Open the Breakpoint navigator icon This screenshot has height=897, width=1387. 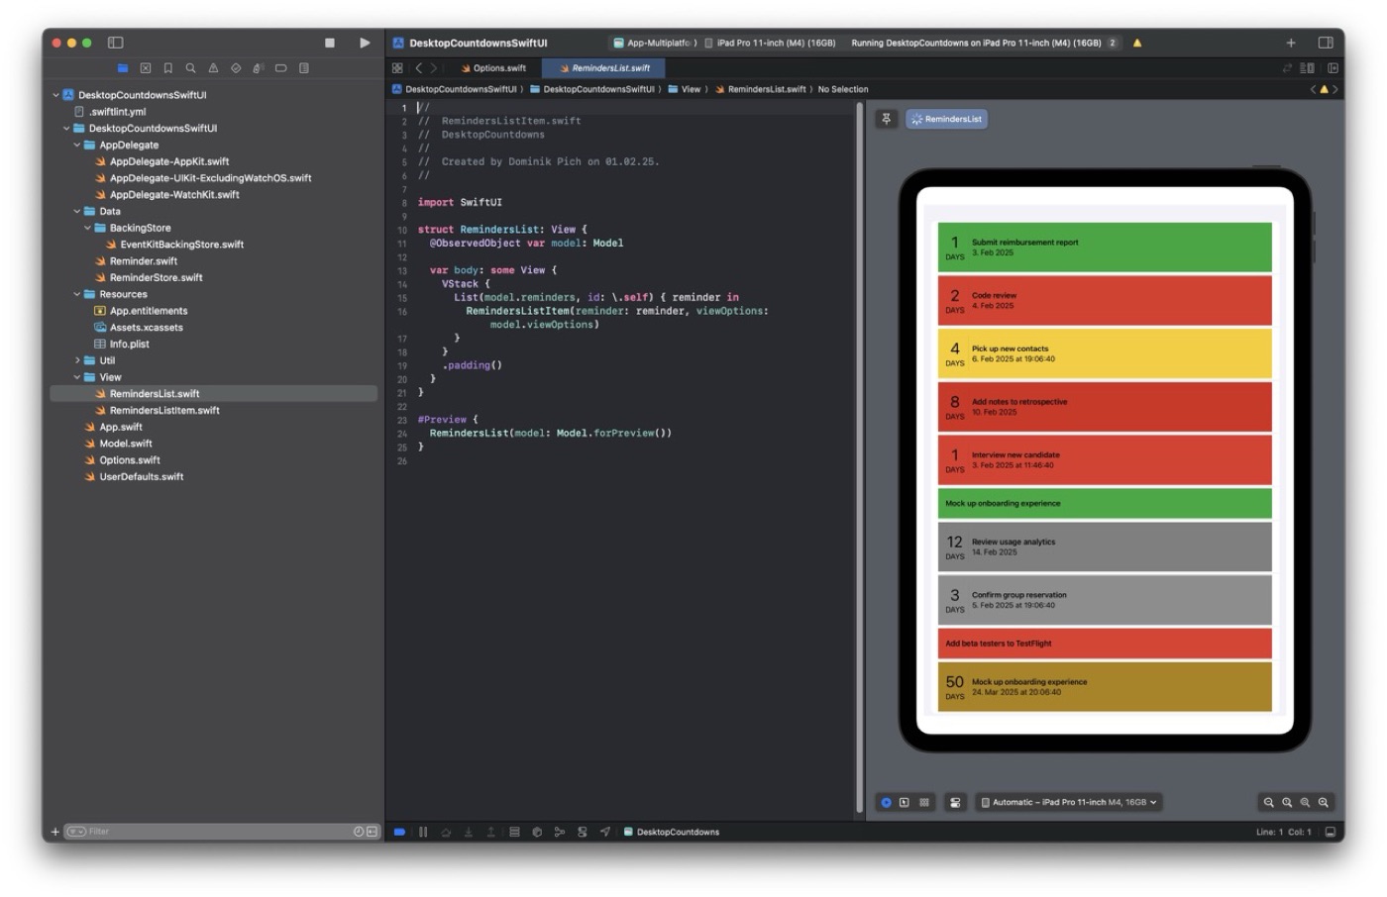pos(281,68)
